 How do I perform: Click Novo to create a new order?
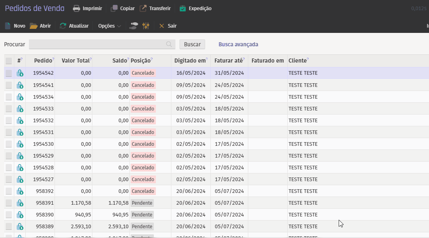[x=15, y=26]
